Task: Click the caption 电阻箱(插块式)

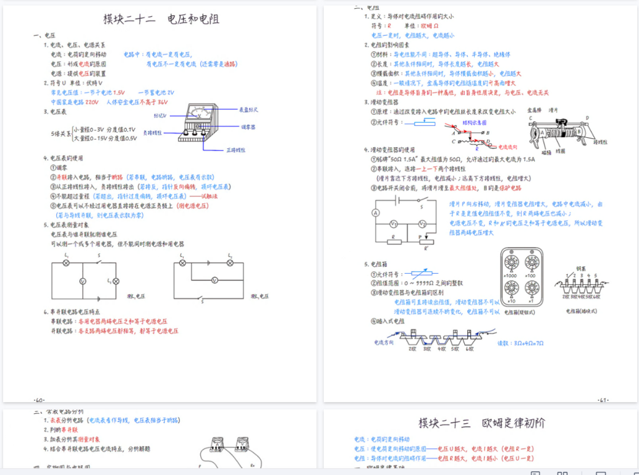Action: click(x=582, y=311)
